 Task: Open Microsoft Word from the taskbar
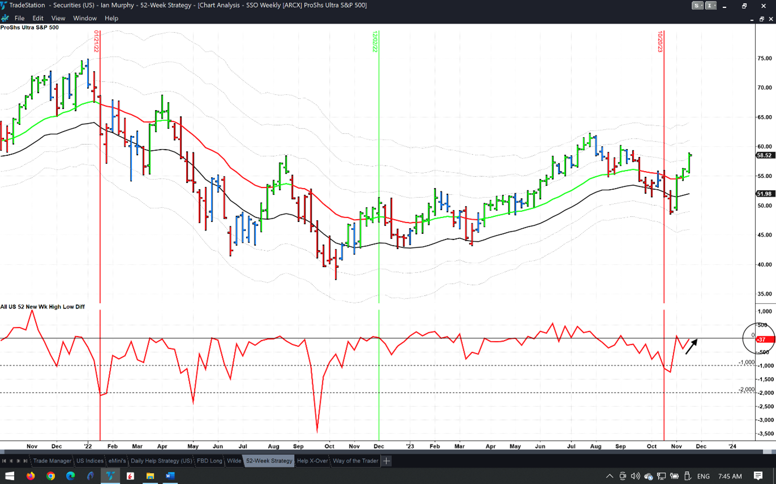pyautogui.click(x=170, y=476)
